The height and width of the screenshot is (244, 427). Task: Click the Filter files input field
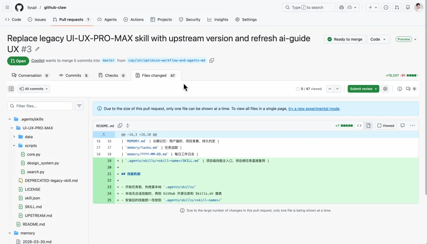[x=43, y=106]
